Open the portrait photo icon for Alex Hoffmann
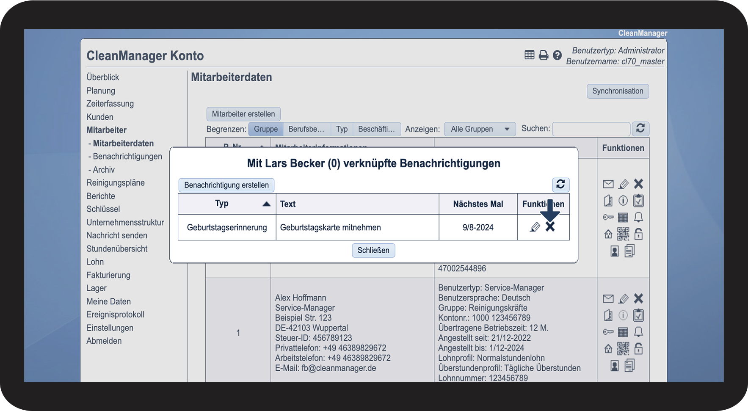 click(615, 366)
